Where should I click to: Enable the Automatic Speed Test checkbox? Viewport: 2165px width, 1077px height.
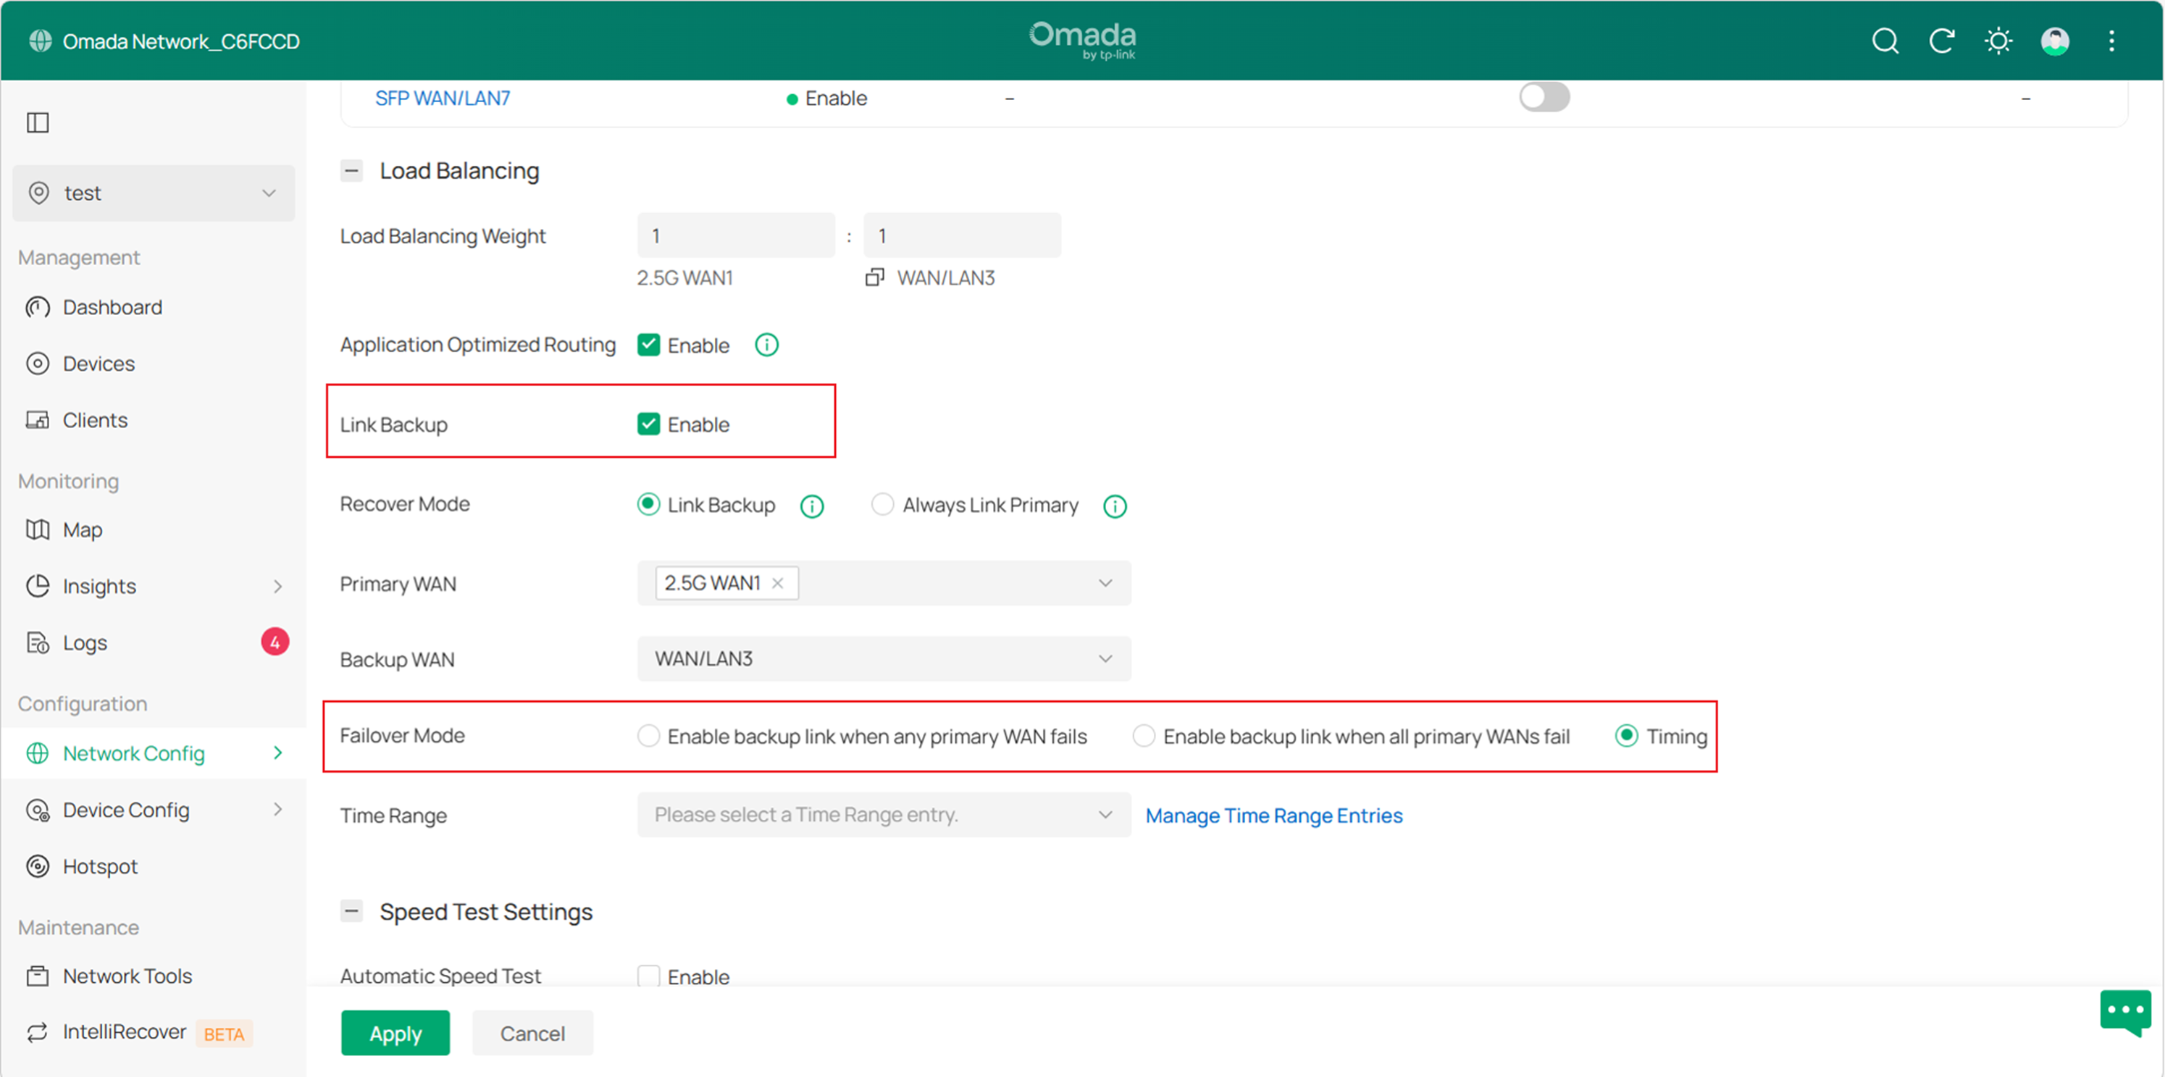[648, 976]
